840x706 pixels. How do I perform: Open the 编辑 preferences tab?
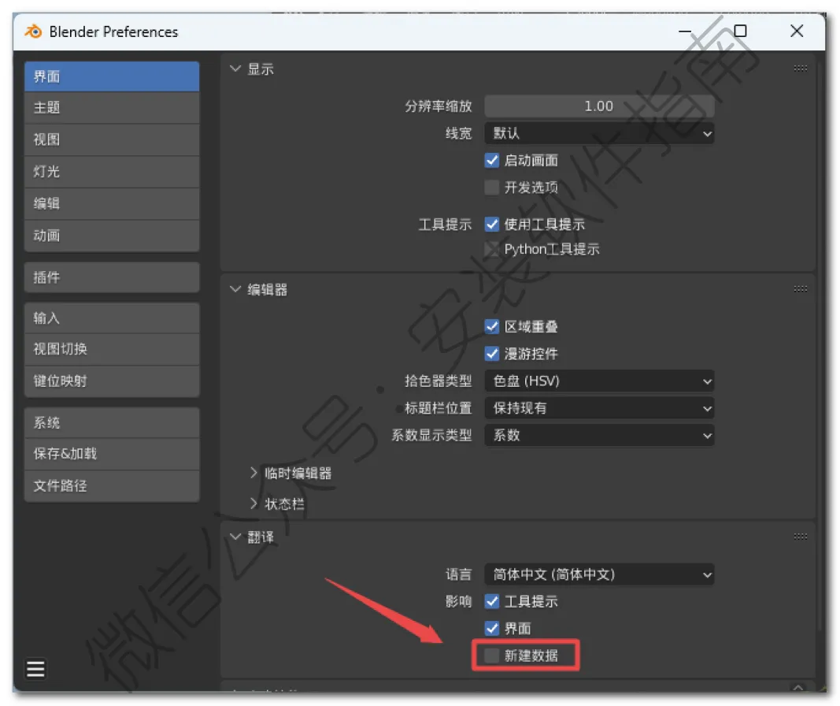(x=112, y=204)
